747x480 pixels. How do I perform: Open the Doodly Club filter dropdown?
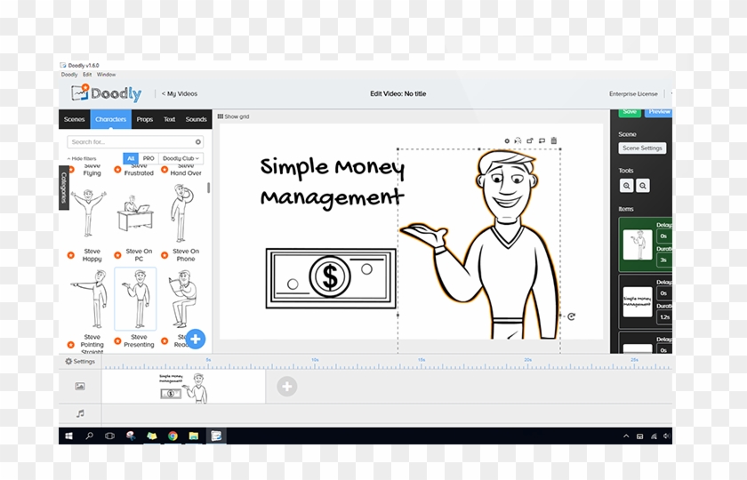coord(181,158)
